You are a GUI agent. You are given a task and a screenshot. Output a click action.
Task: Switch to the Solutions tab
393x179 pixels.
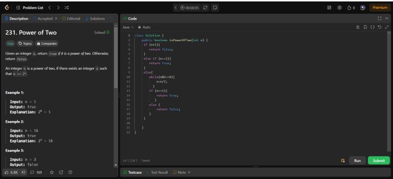pos(95,19)
